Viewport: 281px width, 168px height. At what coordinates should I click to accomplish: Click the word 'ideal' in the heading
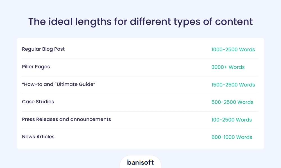click(61, 22)
